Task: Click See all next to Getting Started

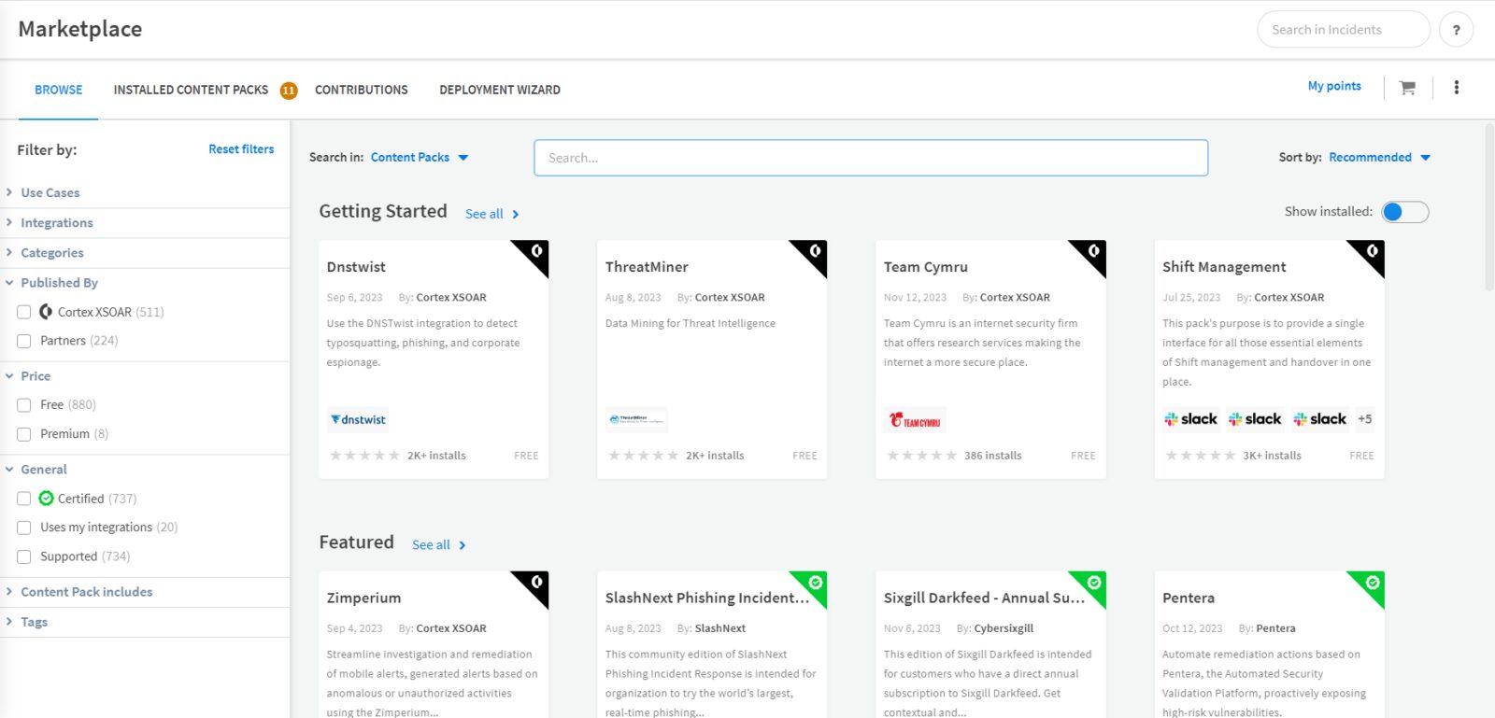Action: [491, 214]
